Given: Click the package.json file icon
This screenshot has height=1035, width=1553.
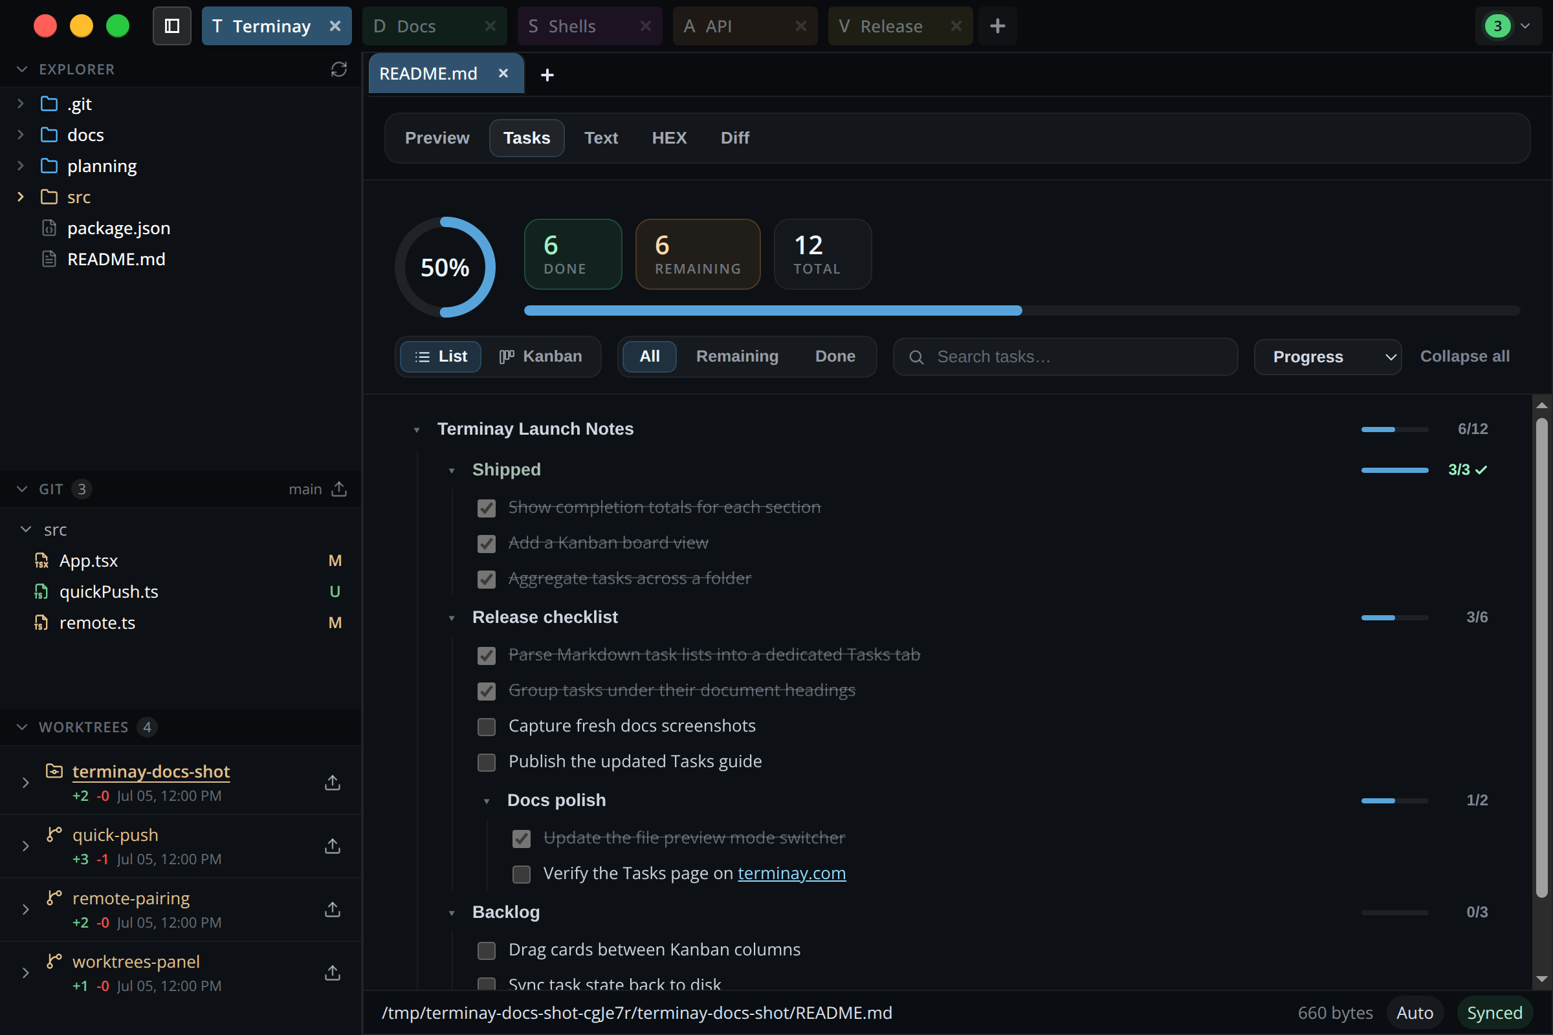Looking at the screenshot, I should (x=49, y=228).
